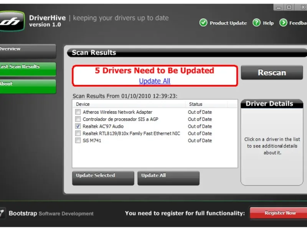Click the Driver Details panel header
Image resolution: width=307 pixels, height=230 pixels.
(272, 103)
